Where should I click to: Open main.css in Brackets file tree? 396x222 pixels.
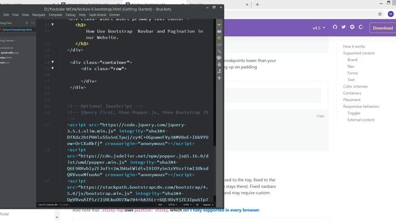point(5,63)
